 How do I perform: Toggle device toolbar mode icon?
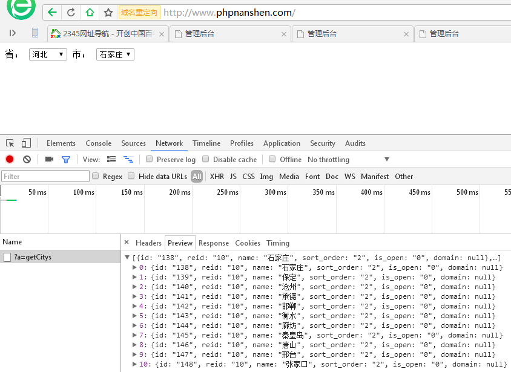coord(26,143)
